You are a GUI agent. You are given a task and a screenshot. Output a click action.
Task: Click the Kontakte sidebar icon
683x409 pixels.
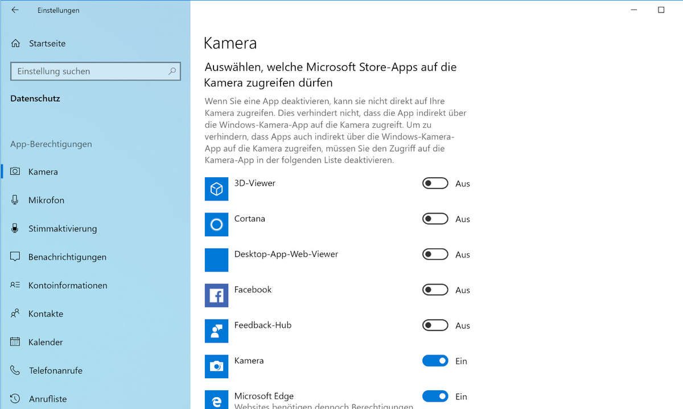(15, 314)
